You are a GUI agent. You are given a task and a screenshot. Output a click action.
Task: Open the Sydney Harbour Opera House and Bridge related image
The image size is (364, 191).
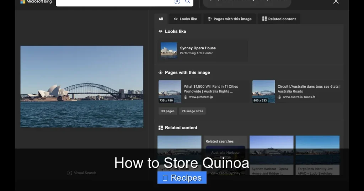pyautogui.click(x=271, y=155)
